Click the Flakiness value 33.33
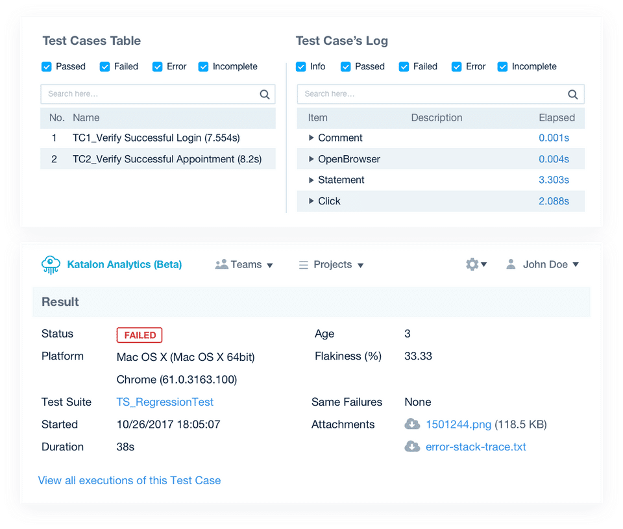Screen dimensions: 623x529 point(418,356)
